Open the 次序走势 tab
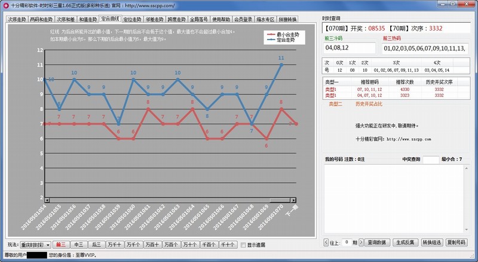This screenshot has width=478, height=262. [17, 19]
